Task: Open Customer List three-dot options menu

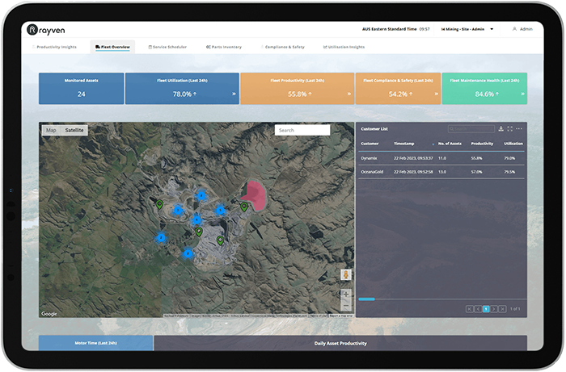Action: point(519,129)
